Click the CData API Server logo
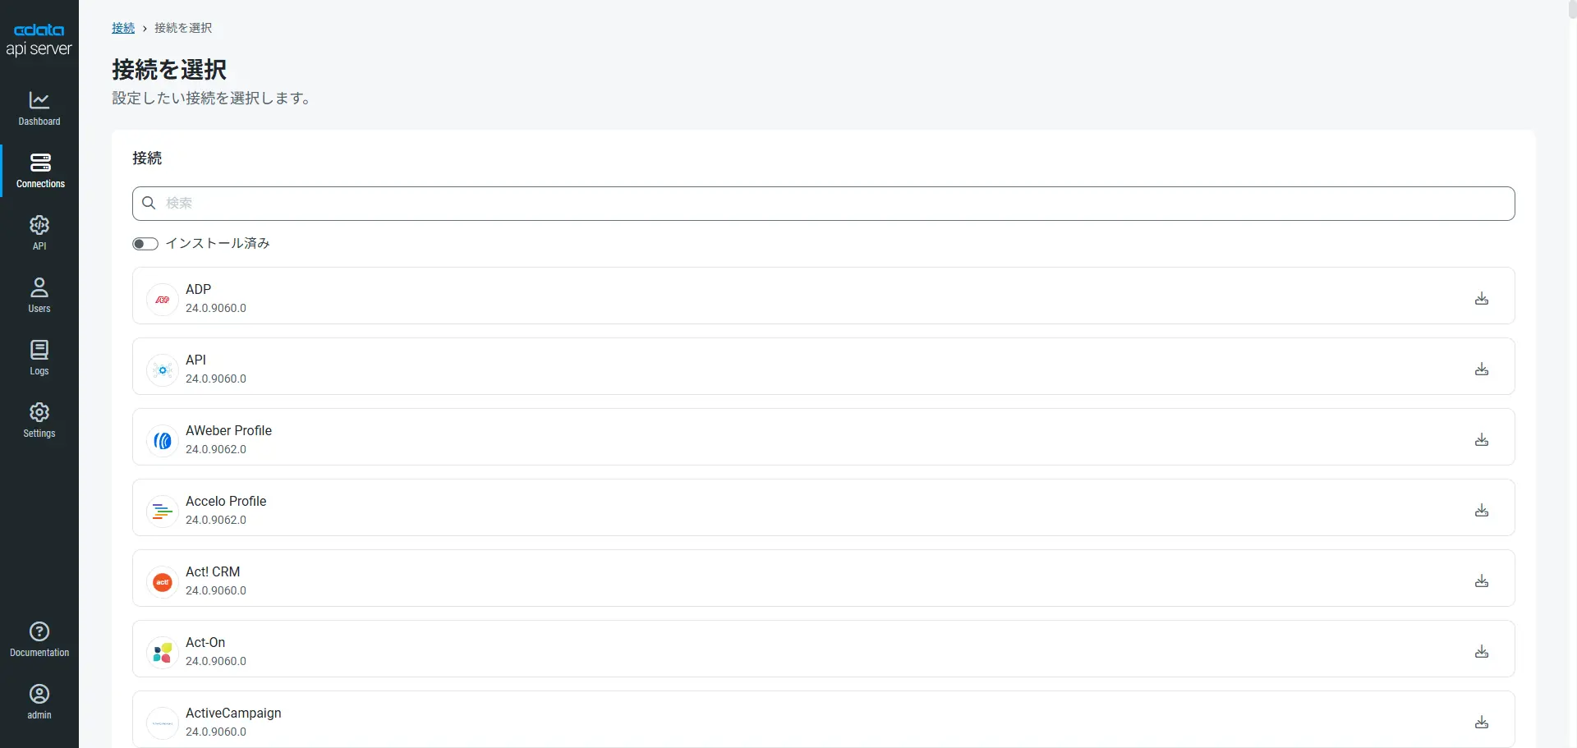1577x748 pixels. pyautogui.click(x=39, y=39)
